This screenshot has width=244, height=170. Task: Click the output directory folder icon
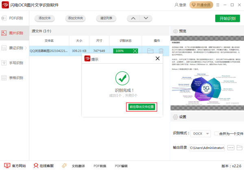[240, 148]
